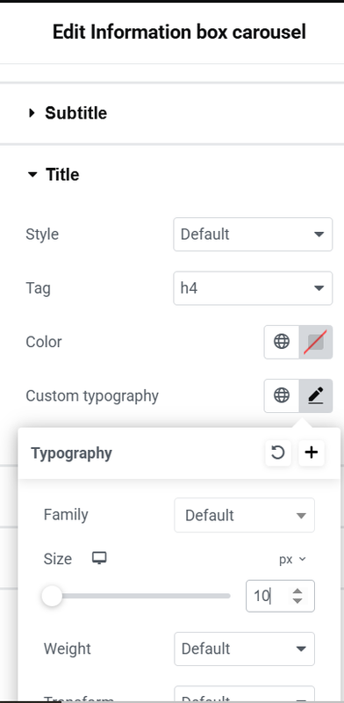Increase font size with up stepper
The height and width of the screenshot is (703, 344).
coord(297,591)
